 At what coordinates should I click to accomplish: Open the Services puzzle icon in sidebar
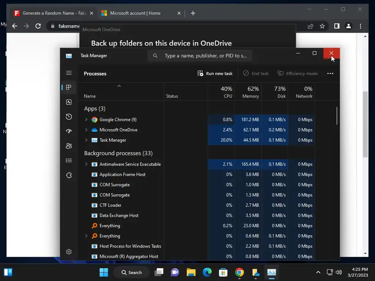[x=69, y=175]
